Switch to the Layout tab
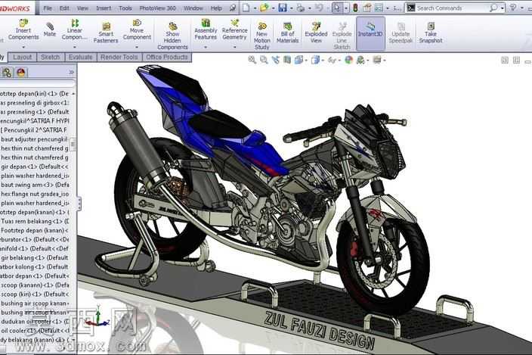This screenshot has width=532, height=355. point(23,57)
